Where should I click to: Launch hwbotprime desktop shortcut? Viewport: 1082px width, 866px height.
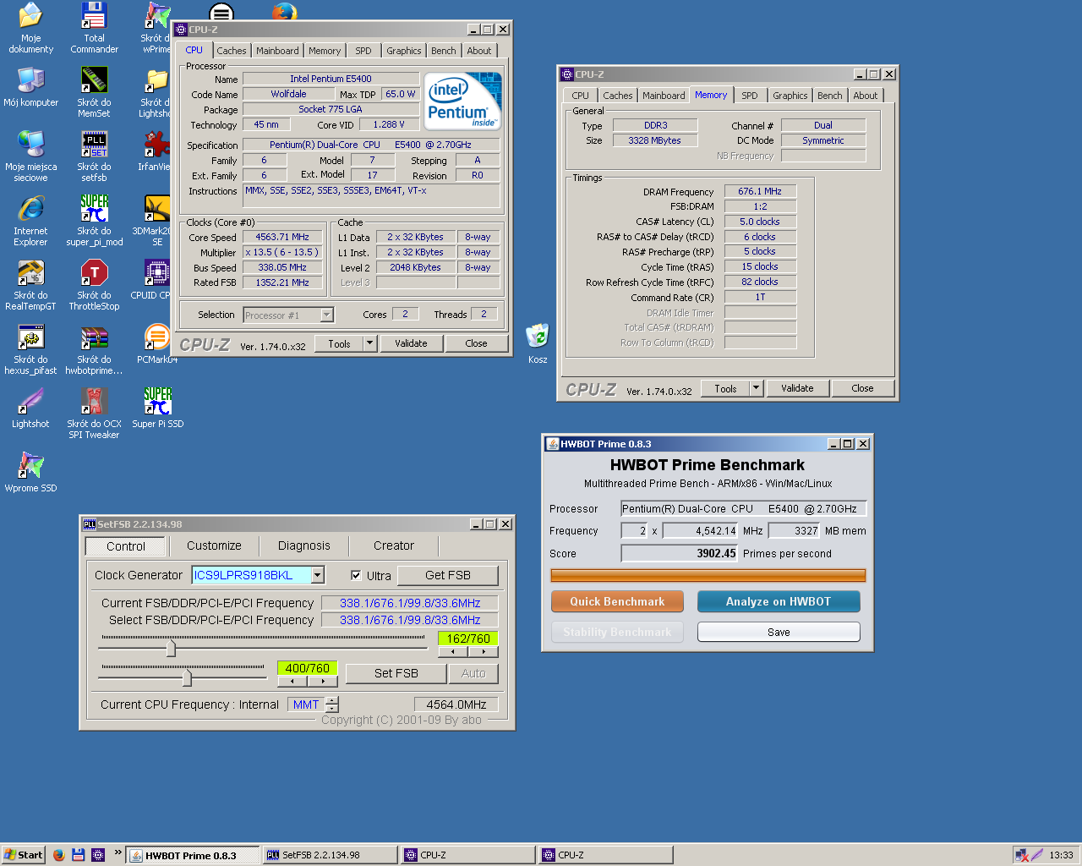[x=94, y=349]
